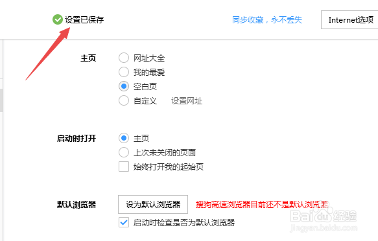
Task: Select 网址大全 as homepage
Action: pos(124,58)
